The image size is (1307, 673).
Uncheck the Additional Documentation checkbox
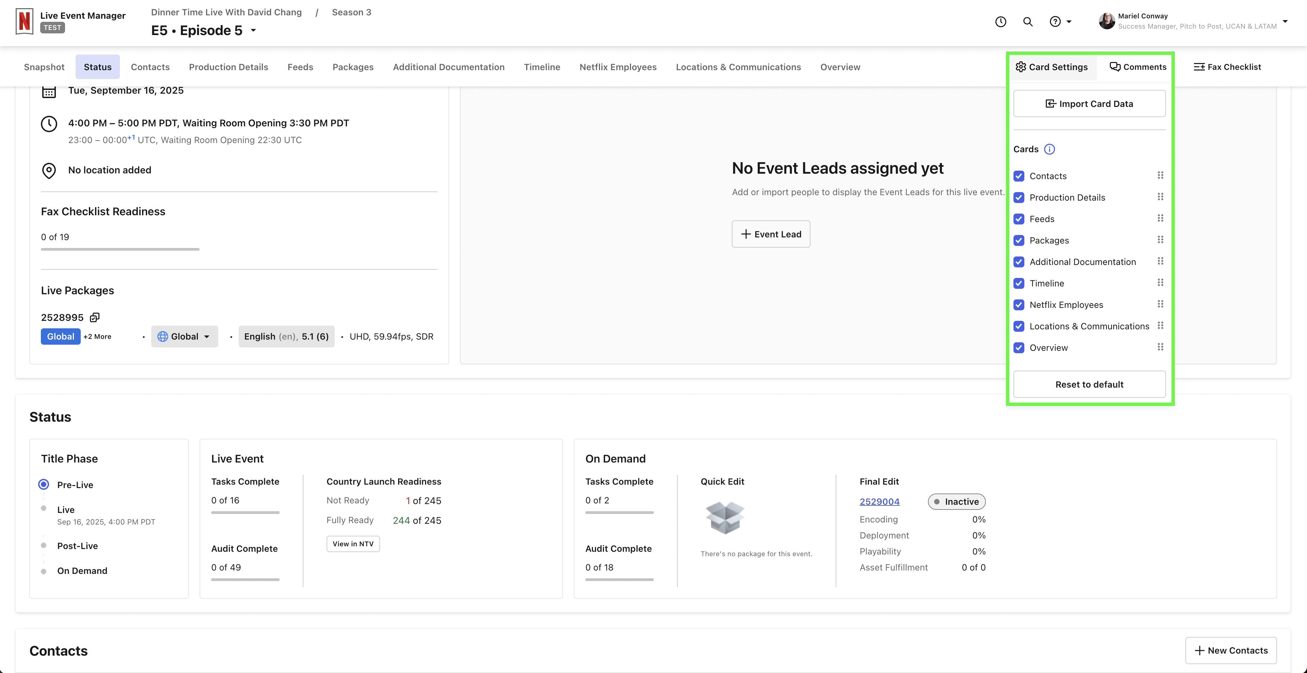[1019, 262]
